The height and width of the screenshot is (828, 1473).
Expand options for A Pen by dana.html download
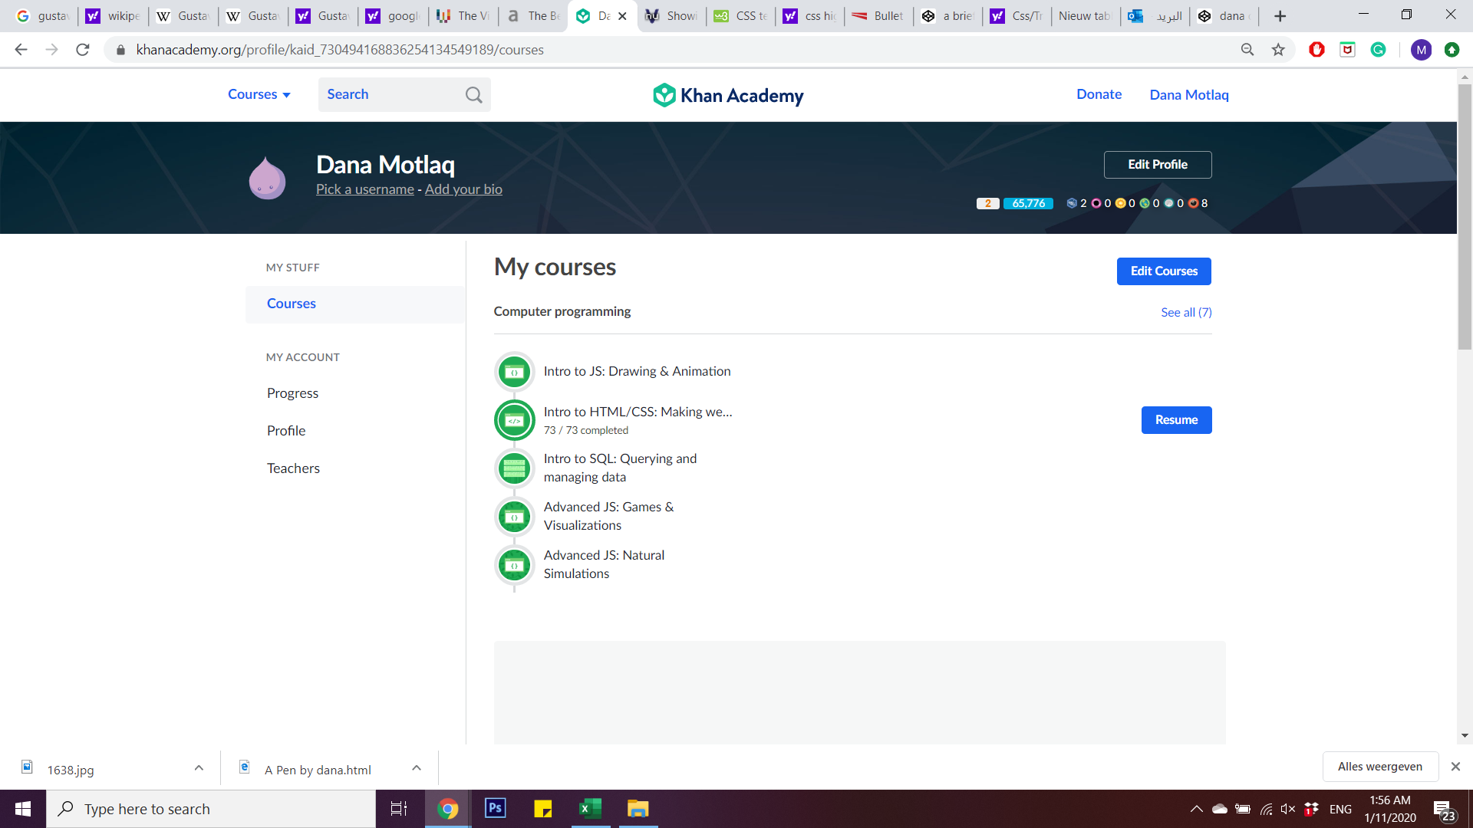(x=417, y=768)
